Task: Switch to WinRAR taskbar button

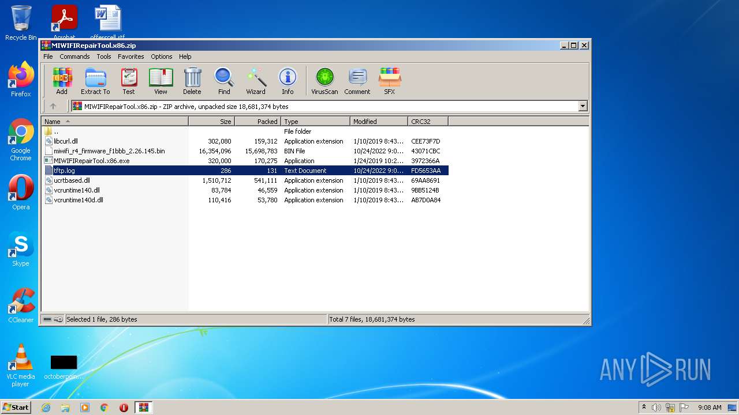Action: 143,408
